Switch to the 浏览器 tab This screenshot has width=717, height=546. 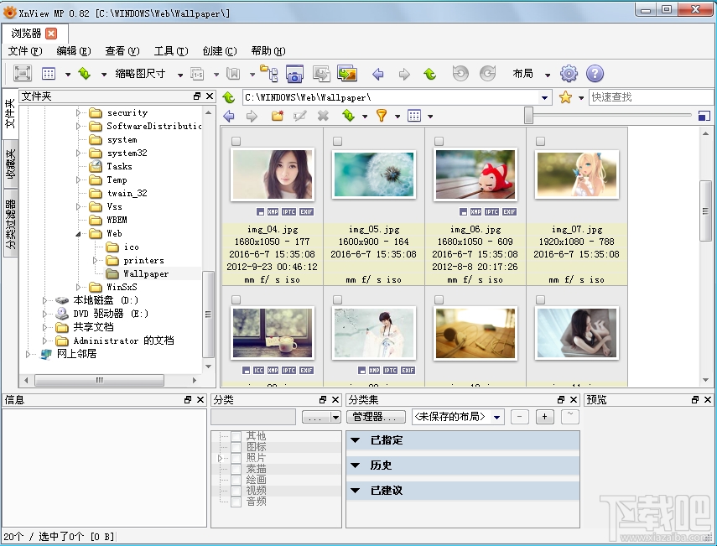(25, 34)
